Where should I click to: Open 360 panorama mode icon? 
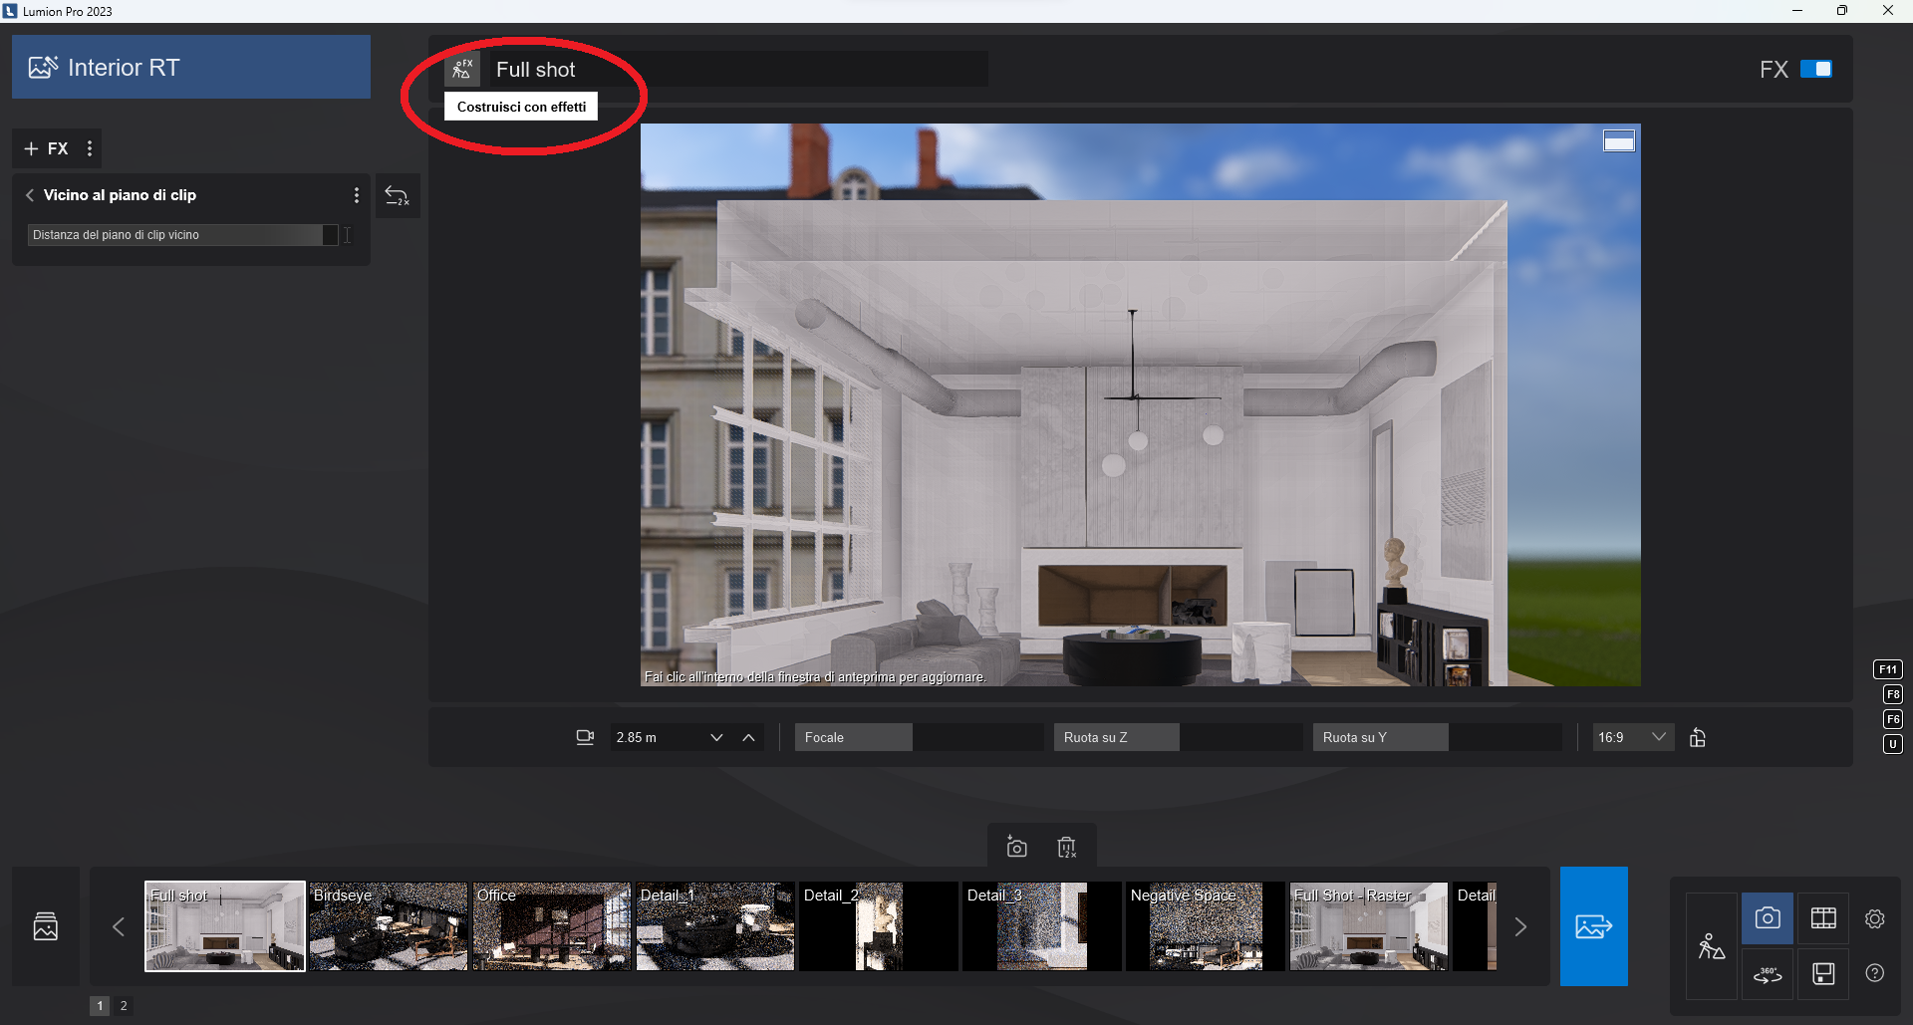click(1768, 974)
